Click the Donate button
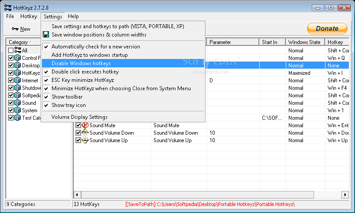The height and width of the screenshot is (213, 355). pos(327,29)
